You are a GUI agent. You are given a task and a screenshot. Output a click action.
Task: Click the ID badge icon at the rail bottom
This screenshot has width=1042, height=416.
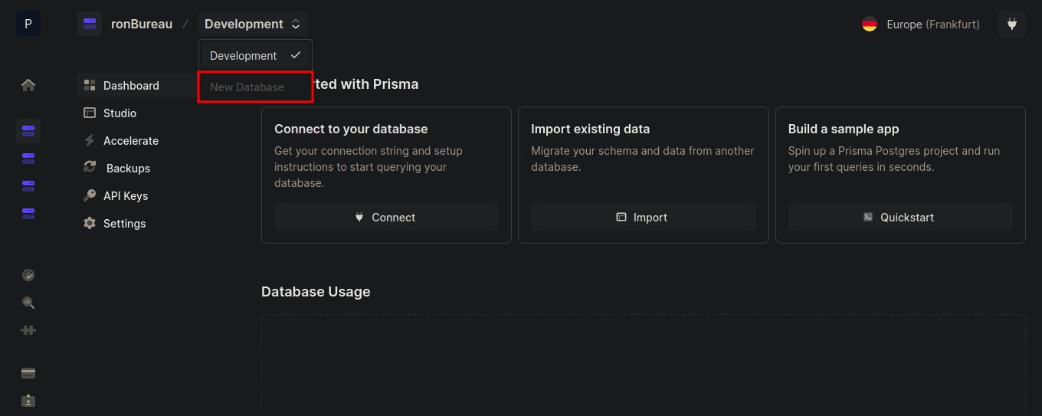pyautogui.click(x=28, y=401)
